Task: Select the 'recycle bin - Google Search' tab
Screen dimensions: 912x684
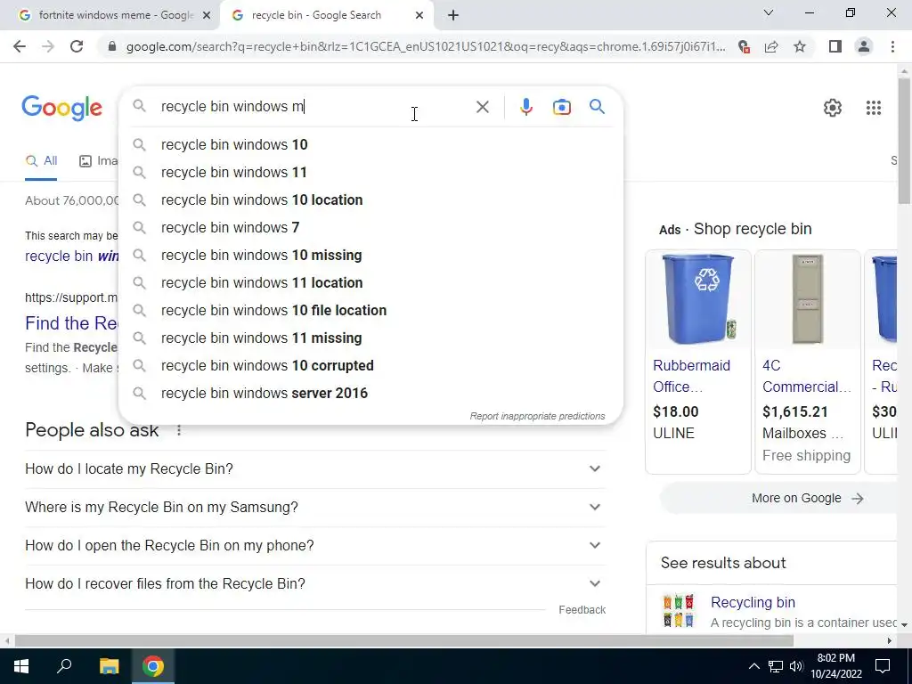Action: 326,16
